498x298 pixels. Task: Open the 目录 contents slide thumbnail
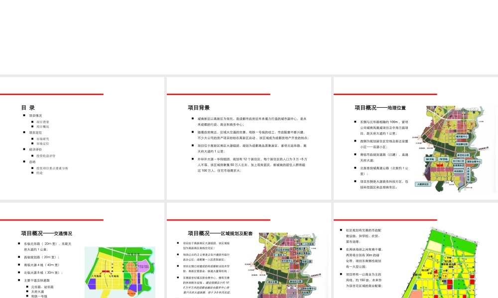82,138
